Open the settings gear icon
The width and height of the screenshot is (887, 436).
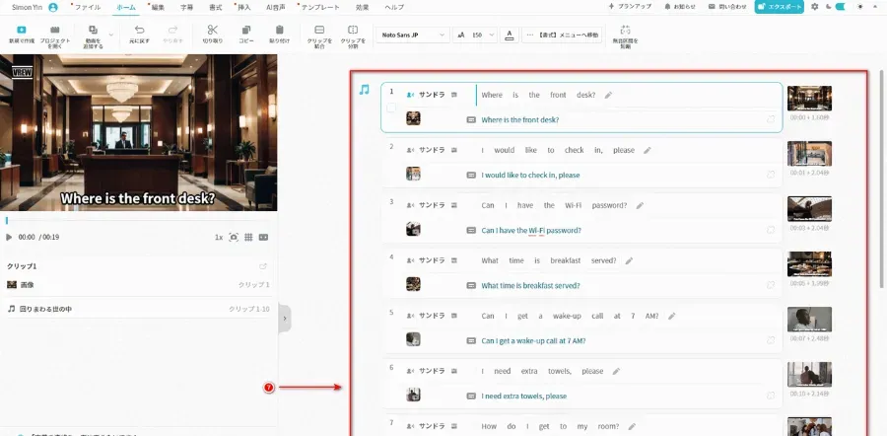click(x=815, y=7)
